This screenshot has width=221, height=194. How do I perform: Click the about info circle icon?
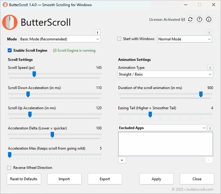(x=209, y=19)
